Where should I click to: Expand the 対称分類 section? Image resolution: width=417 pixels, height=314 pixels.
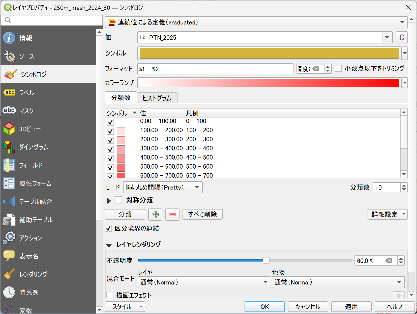(109, 201)
